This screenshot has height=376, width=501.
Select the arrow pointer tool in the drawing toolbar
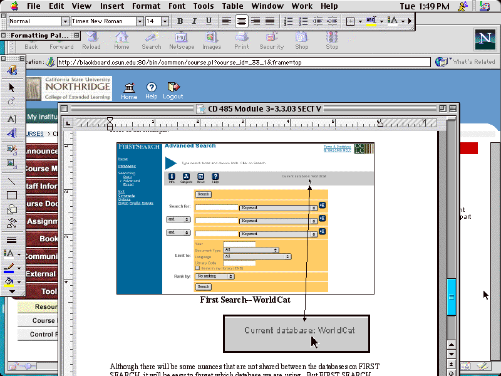click(12, 87)
